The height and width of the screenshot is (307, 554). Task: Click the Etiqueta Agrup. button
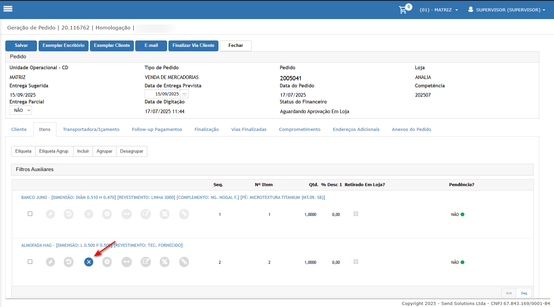tap(54, 151)
